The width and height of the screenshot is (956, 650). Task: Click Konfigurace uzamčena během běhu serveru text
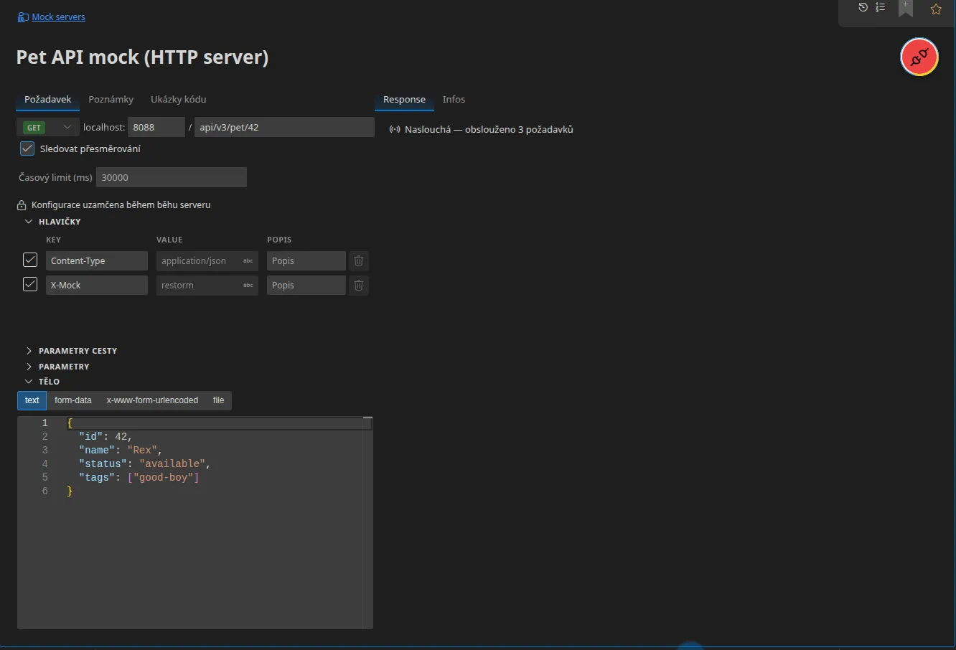coord(121,205)
